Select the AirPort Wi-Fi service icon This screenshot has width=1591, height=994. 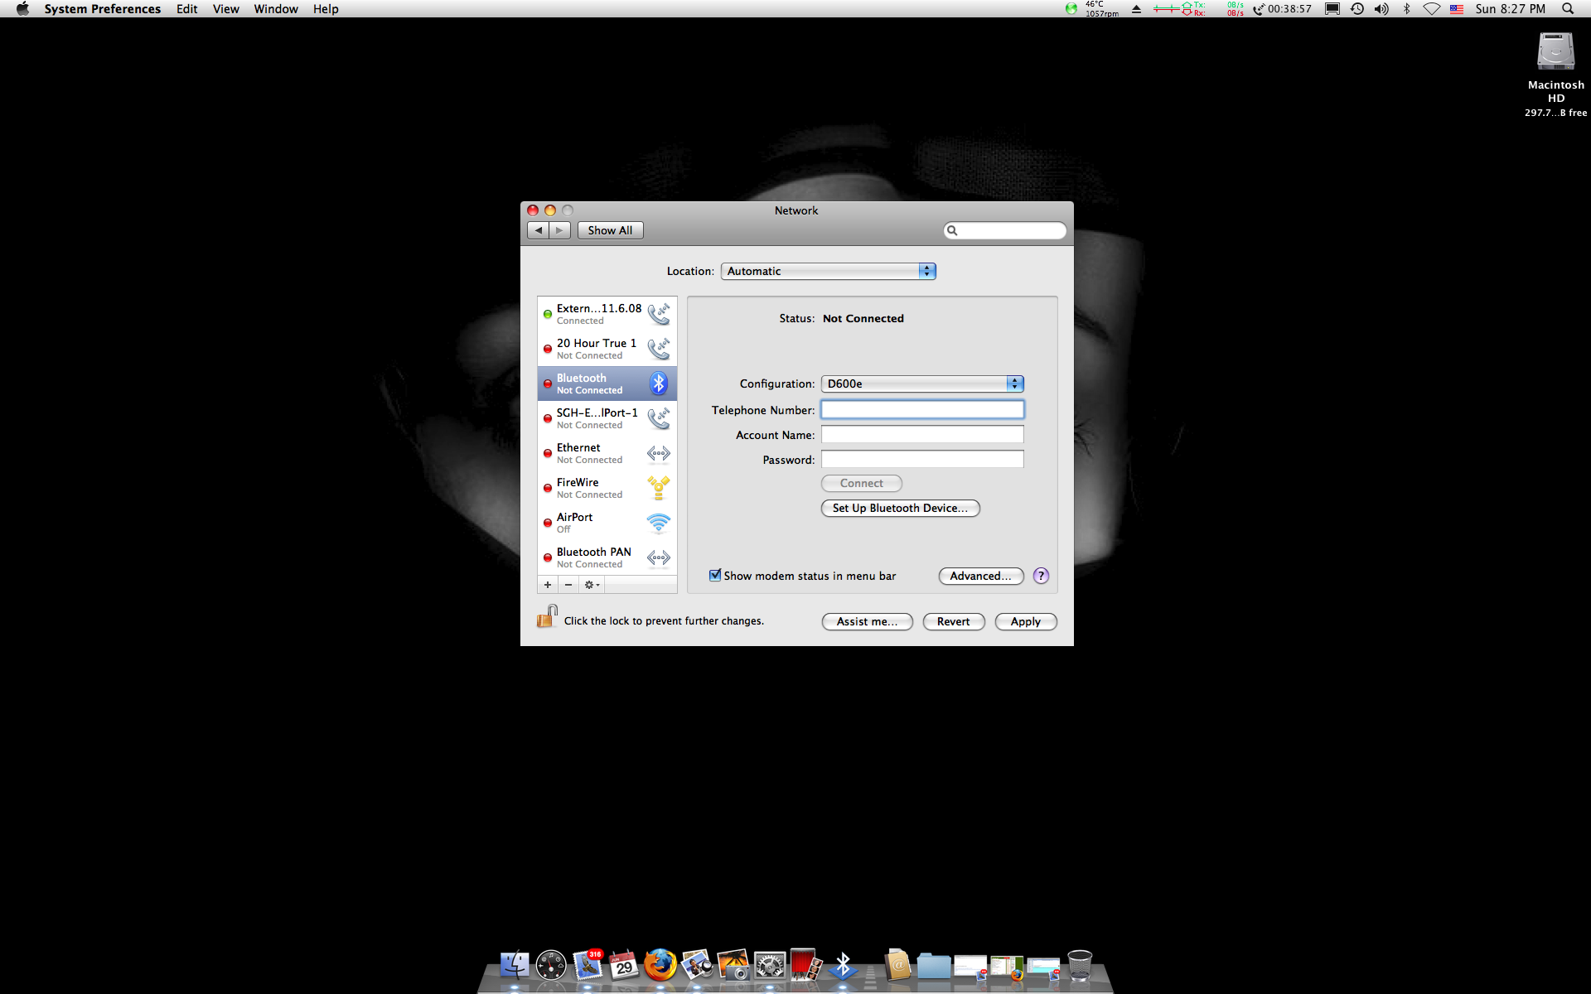coord(659,523)
